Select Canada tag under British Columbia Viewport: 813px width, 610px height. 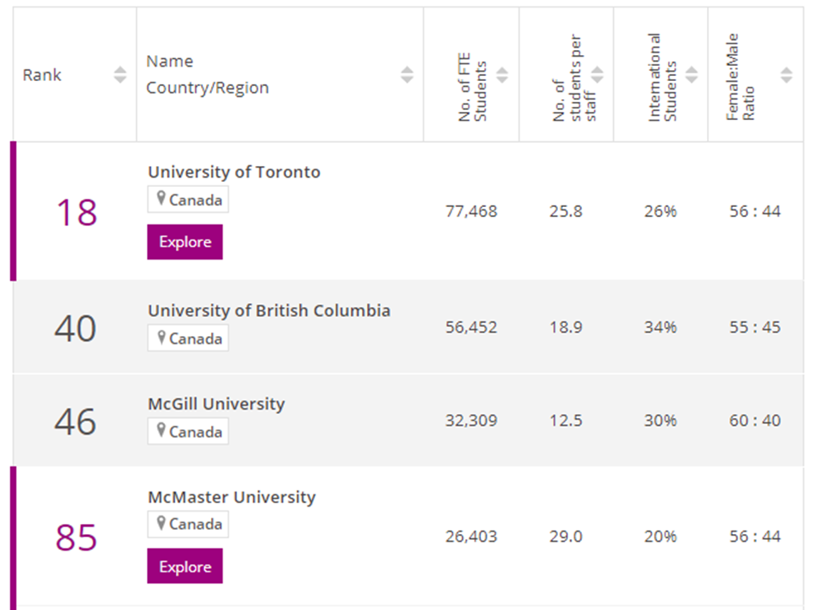point(188,339)
